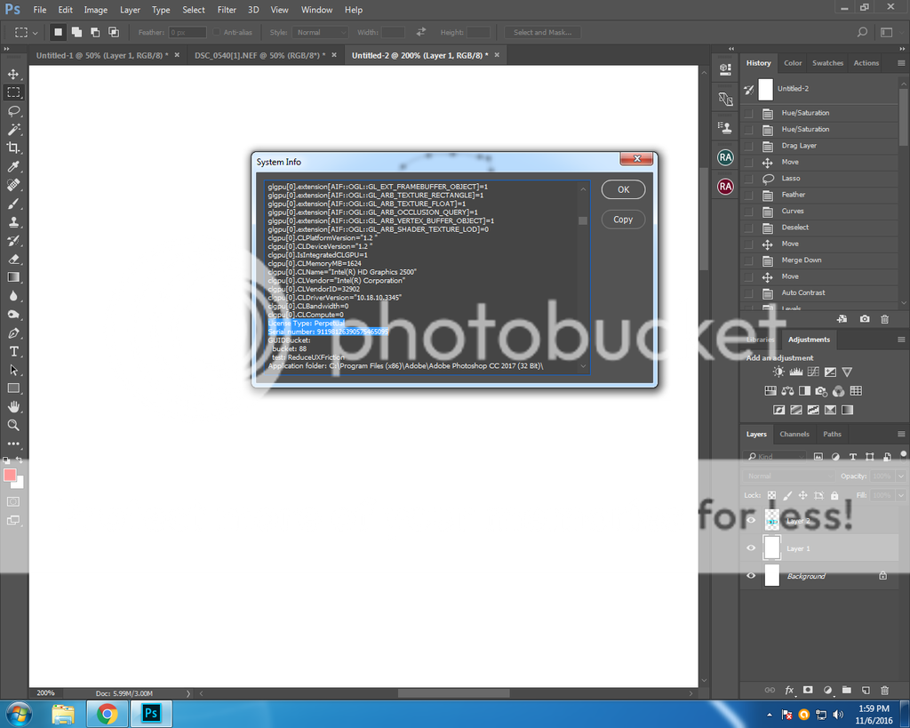The width and height of the screenshot is (910, 728).
Task: Click the Feather input field
Action: coord(187,33)
